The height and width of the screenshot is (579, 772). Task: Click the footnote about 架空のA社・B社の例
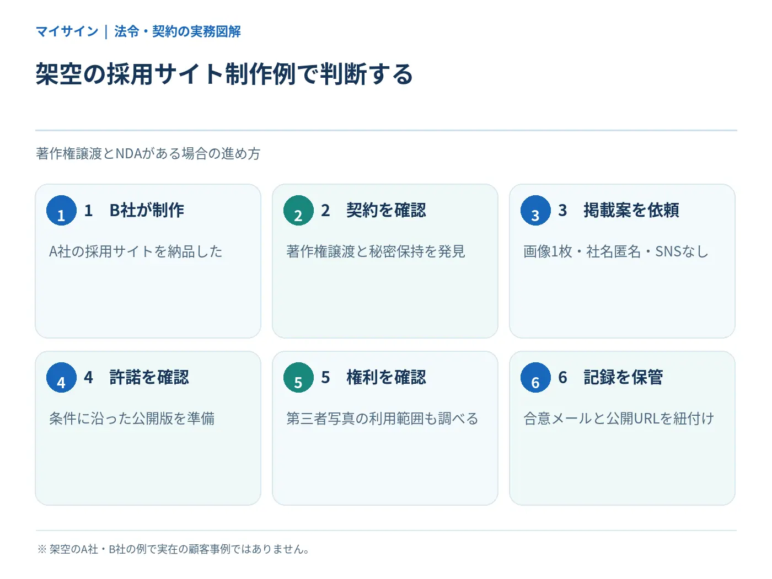pos(174,549)
